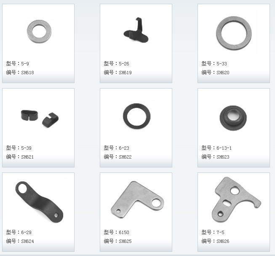Open the SH621 two black clips photo

coord(40,119)
